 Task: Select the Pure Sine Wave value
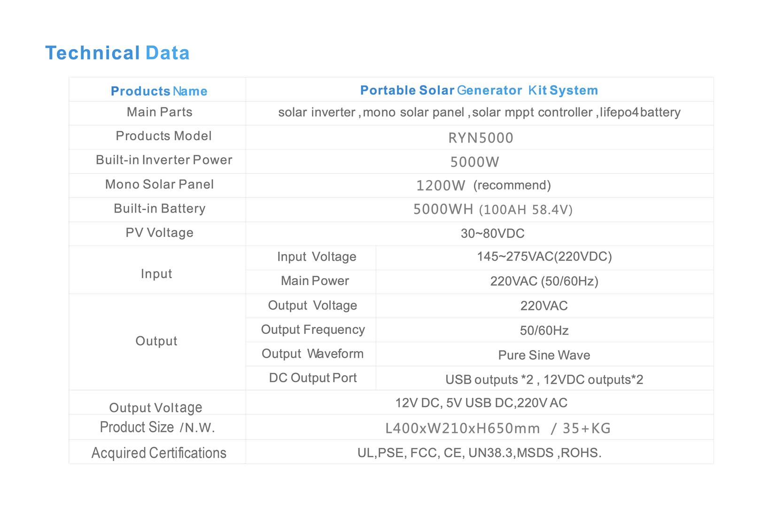click(544, 355)
